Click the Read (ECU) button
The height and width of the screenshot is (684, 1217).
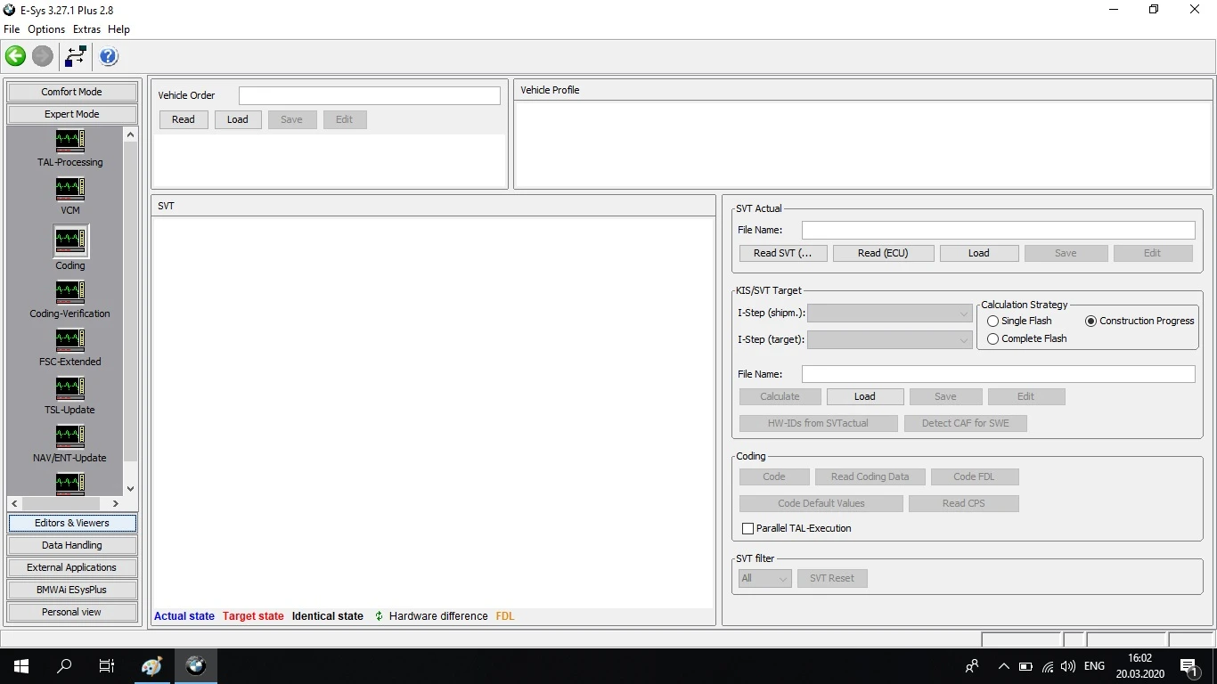pos(883,253)
